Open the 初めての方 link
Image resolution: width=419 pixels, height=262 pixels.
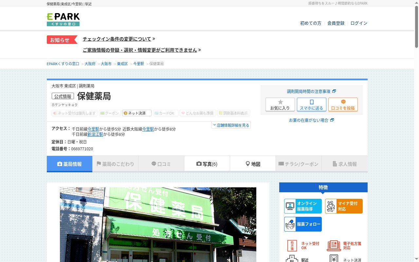(x=311, y=23)
